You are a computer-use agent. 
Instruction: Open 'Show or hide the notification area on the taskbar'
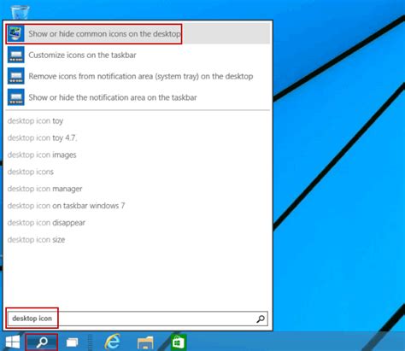tap(138, 97)
